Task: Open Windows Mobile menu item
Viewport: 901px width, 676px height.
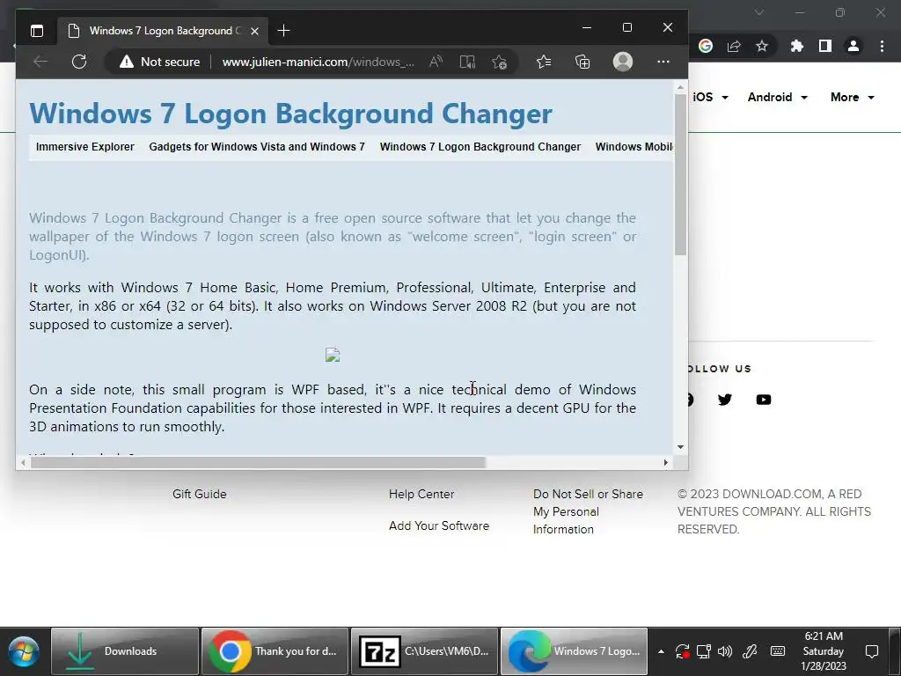Action: [634, 147]
